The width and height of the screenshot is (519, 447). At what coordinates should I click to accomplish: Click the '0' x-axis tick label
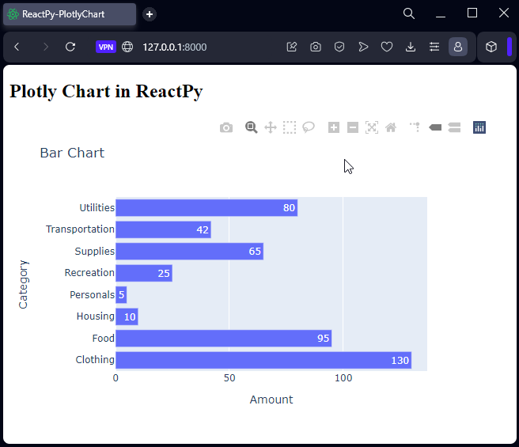click(116, 378)
